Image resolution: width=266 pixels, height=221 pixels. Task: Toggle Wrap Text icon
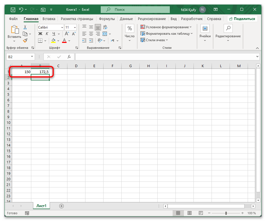click(x=105, y=27)
